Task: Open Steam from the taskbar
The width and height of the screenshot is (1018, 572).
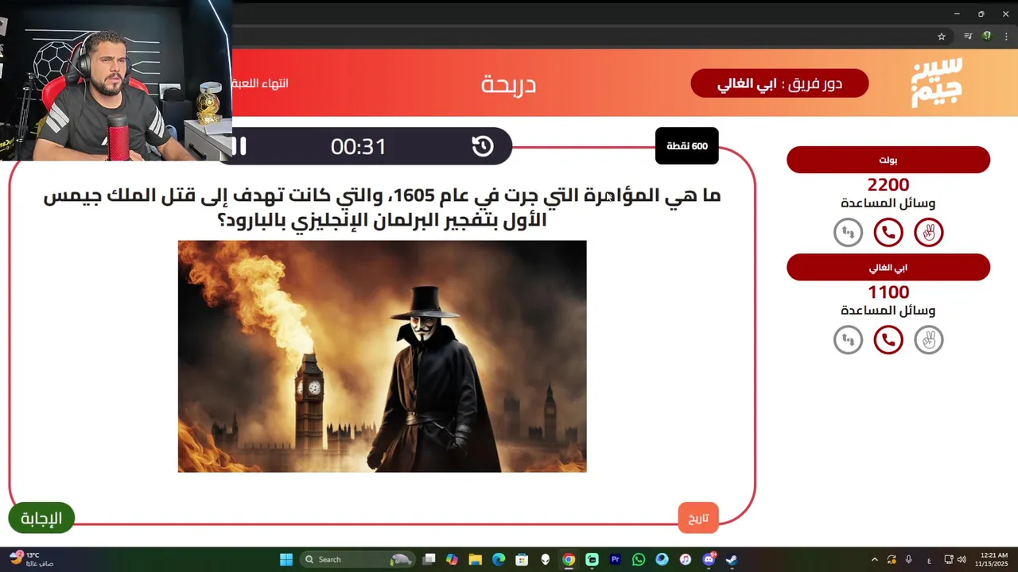Action: coord(732,559)
